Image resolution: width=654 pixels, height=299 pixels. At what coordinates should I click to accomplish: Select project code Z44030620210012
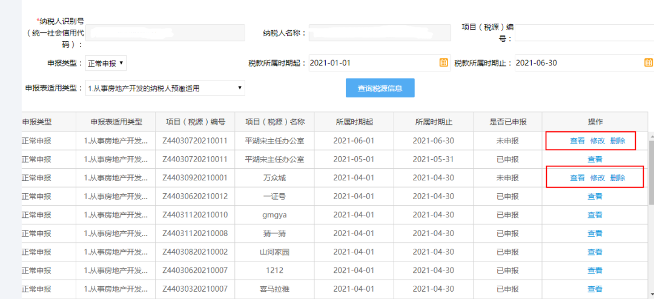[195, 196]
